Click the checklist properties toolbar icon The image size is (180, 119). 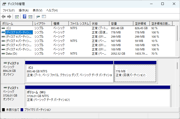click(44, 17)
